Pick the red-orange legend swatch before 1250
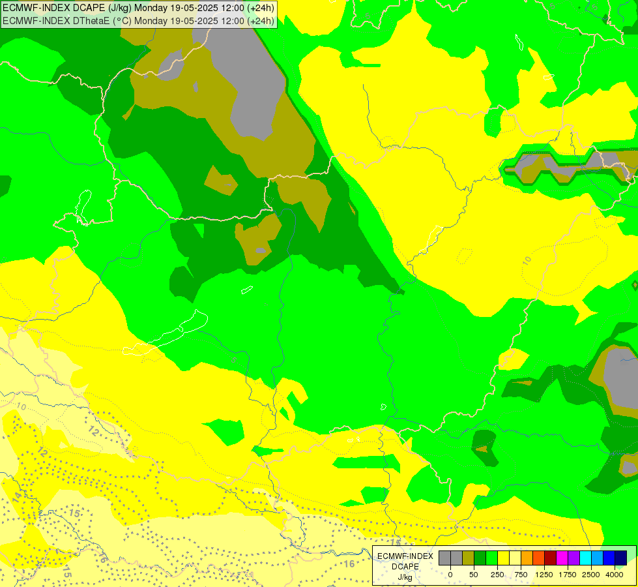This screenshot has height=587, width=638. tap(539, 558)
